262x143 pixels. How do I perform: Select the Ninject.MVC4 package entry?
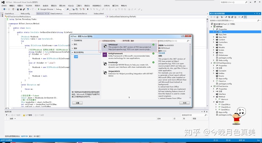pos(130,74)
